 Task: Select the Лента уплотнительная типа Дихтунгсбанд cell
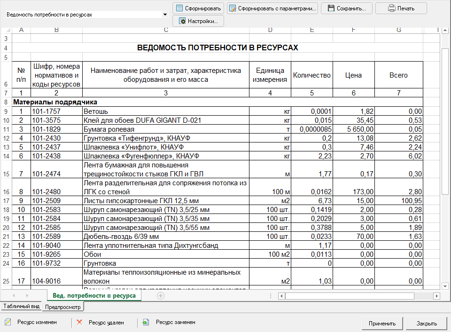click(x=166, y=245)
